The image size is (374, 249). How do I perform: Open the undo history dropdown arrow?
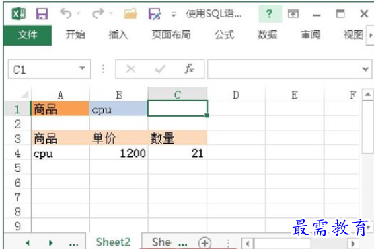[x=79, y=13]
